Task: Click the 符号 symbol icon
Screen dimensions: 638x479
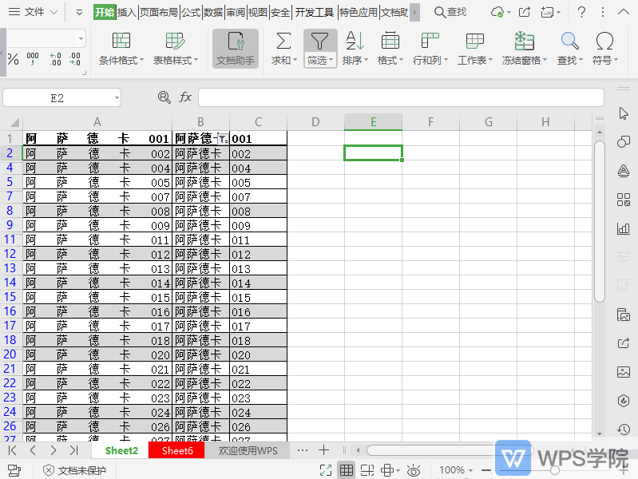Action: pos(604,42)
